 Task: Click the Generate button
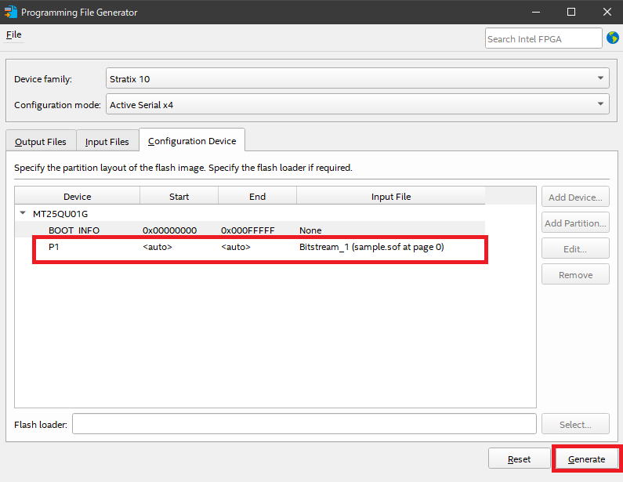[586, 458]
